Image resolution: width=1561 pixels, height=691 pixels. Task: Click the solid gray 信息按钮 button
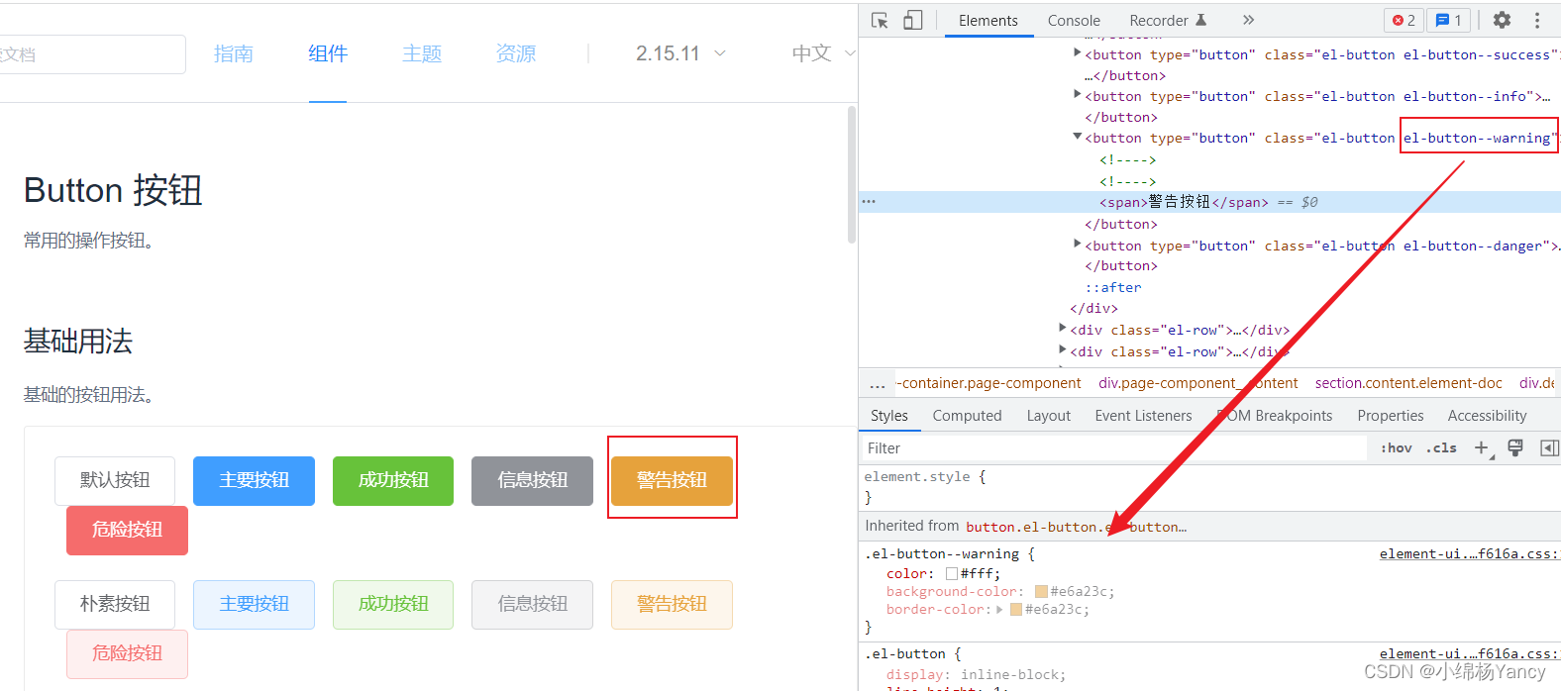coord(532,481)
